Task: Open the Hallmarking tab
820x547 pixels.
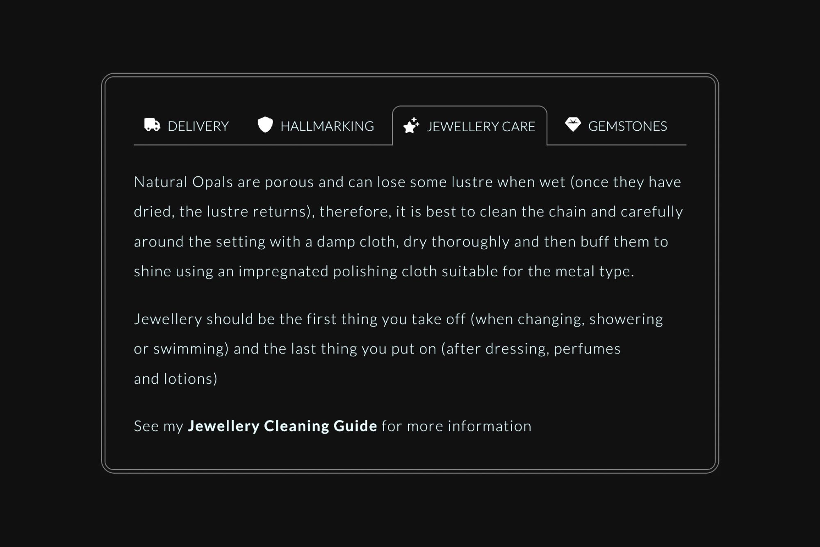Action: (x=327, y=126)
